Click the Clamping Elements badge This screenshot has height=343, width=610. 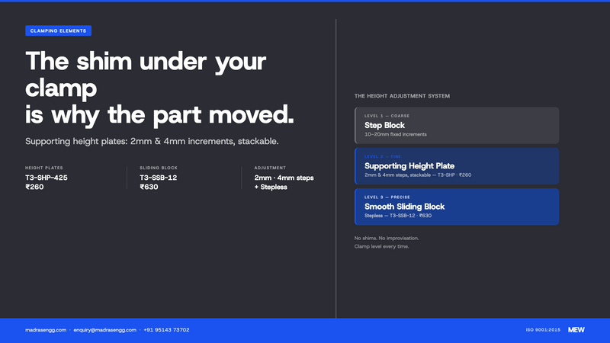(59, 30)
